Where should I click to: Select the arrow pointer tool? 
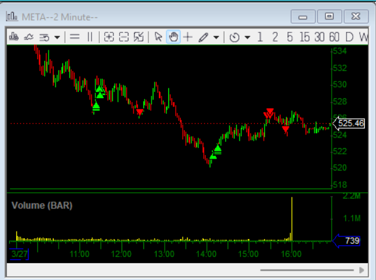(x=158, y=37)
